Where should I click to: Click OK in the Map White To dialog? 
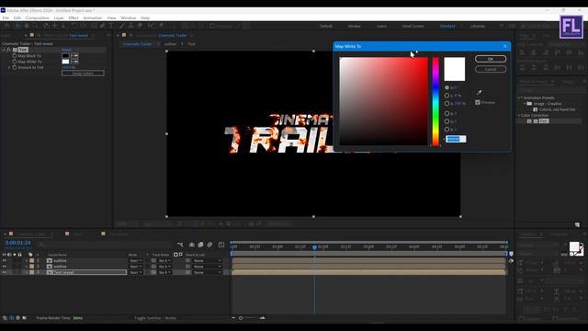pyautogui.click(x=491, y=59)
